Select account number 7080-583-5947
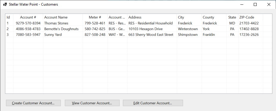 [28, 35]
